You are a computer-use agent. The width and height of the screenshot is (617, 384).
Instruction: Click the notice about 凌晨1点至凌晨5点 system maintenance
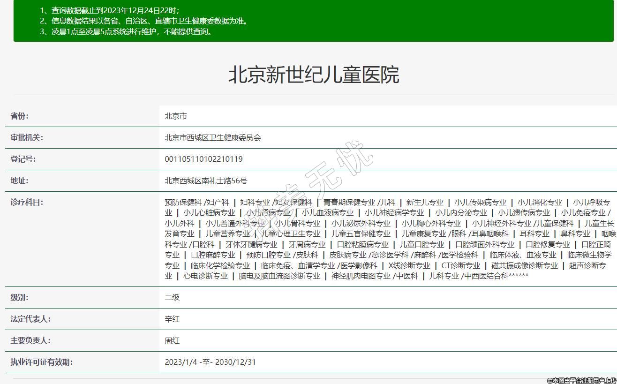[x=127, y=32]
